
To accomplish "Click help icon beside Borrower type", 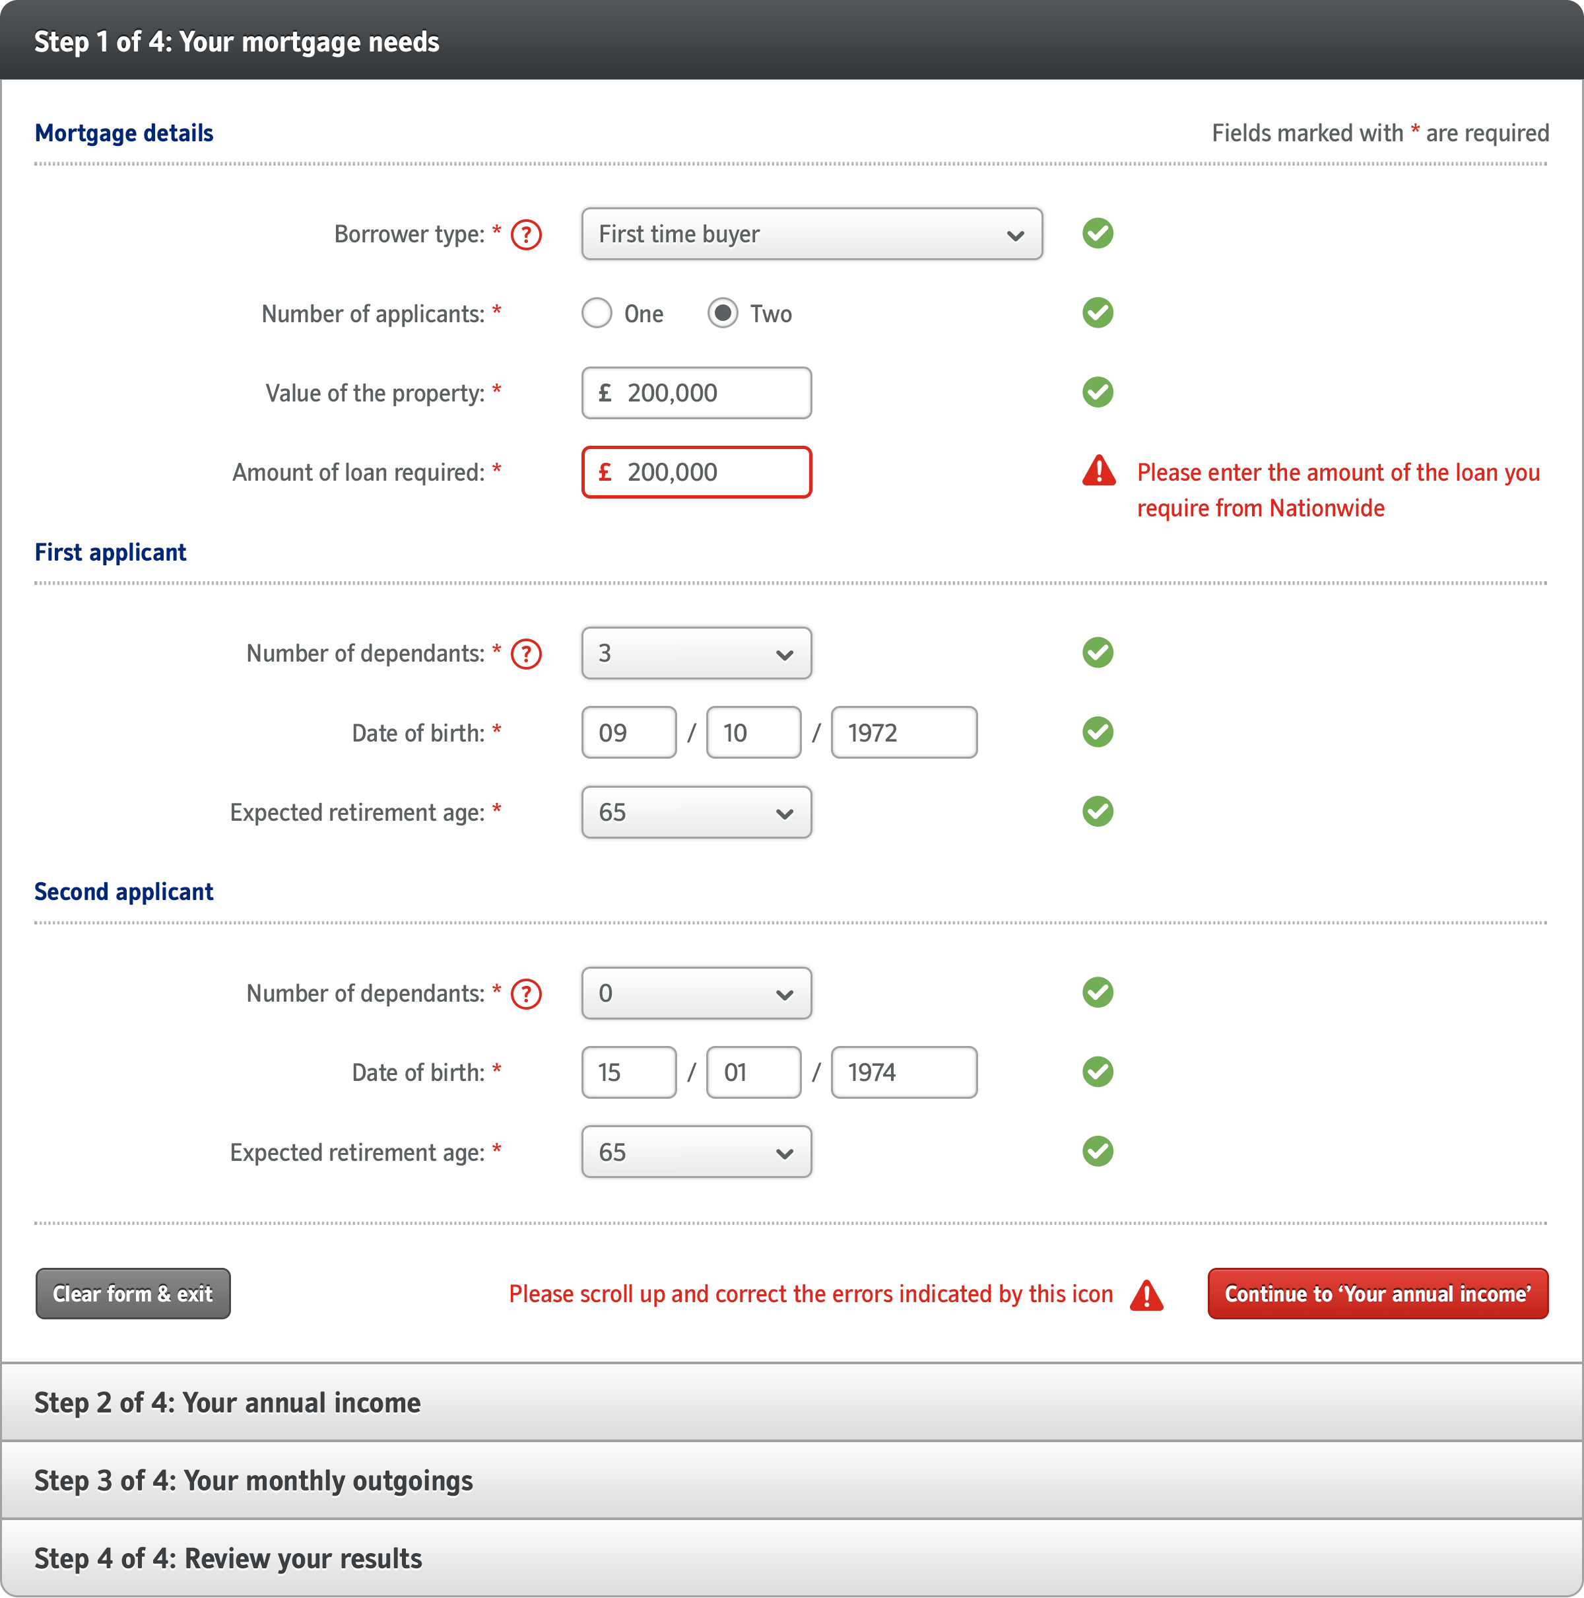I will 526,235.
